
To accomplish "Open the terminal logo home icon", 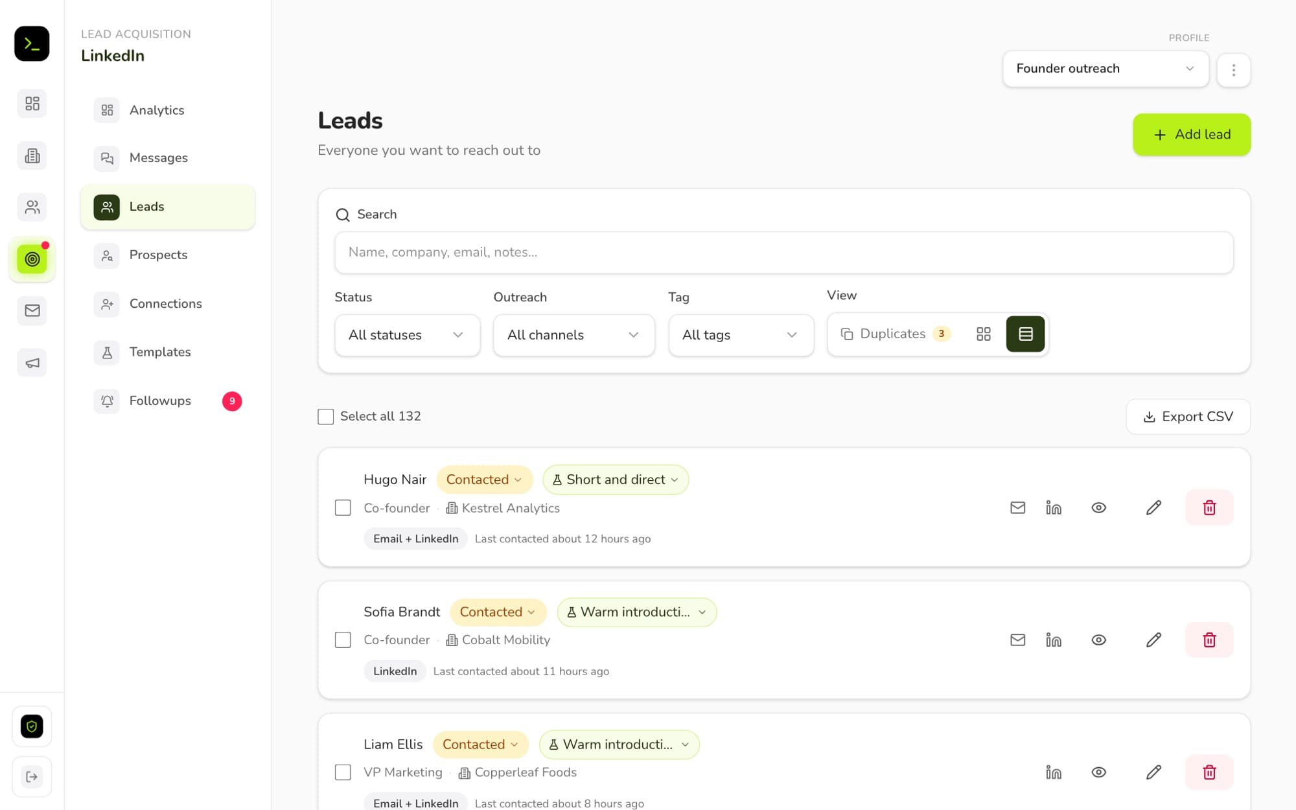I will click(32, 43).
